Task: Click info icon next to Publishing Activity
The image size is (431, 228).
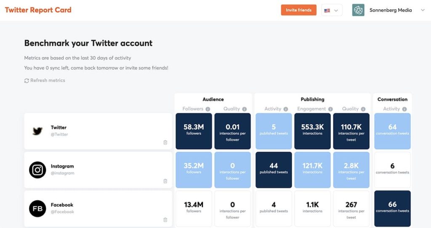Action: click(286, 109)
